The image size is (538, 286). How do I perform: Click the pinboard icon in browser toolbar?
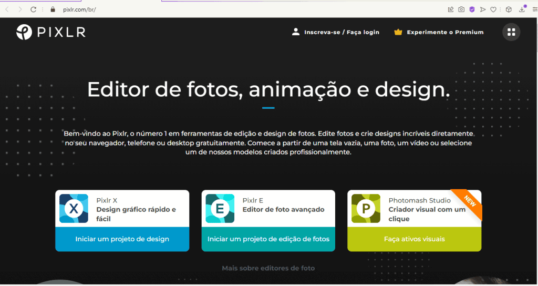pos(451,9)
